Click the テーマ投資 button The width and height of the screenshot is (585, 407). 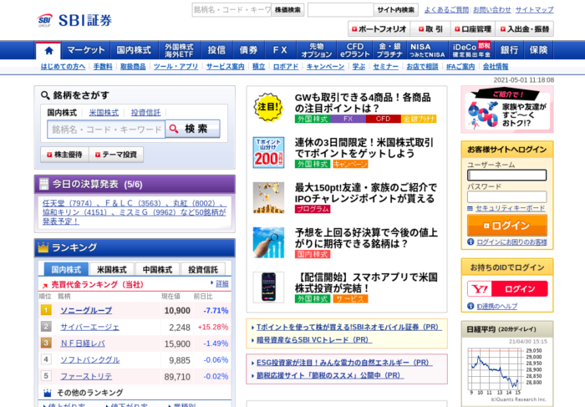[x=116, y=155]
